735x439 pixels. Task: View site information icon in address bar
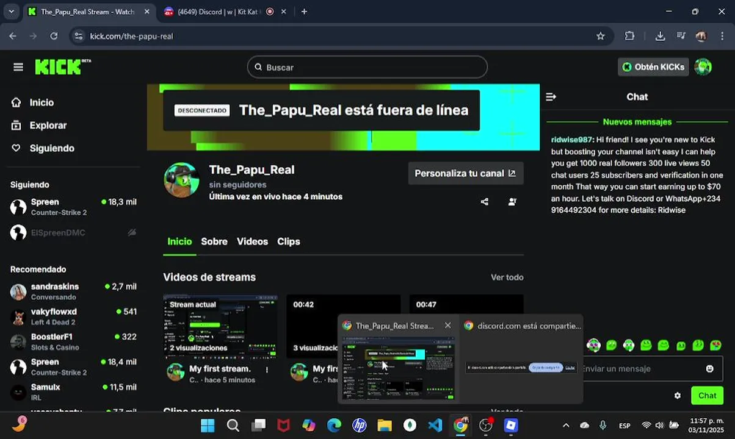tap(78, 36)
